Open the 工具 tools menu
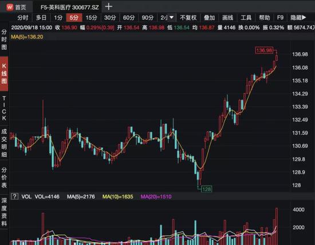315x245 pixels. coord(246,18)
